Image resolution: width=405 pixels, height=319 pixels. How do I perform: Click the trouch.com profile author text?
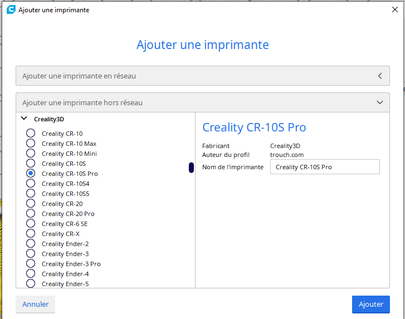(x=287, y=155)
